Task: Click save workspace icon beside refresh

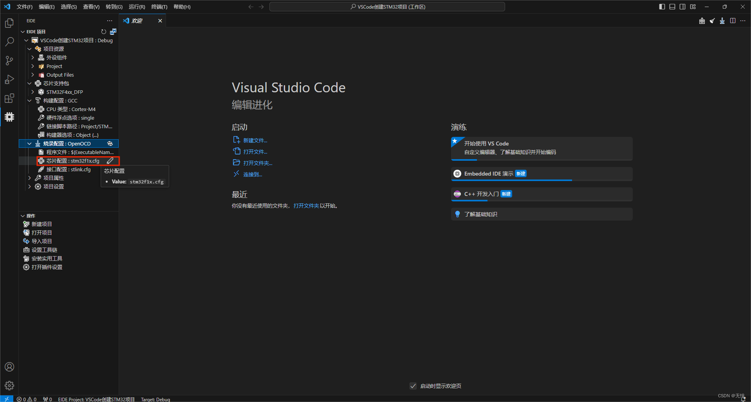Action: tap(113, 32)
